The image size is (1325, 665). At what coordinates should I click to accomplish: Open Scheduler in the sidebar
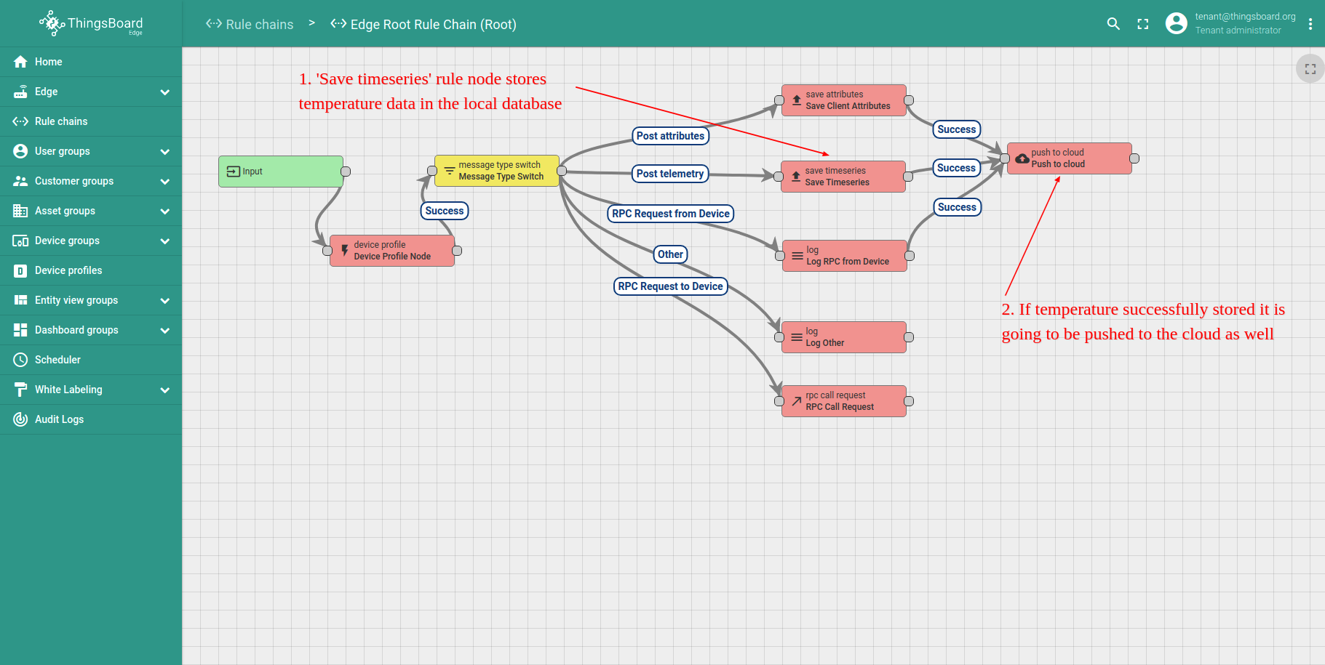coord(91,360)
